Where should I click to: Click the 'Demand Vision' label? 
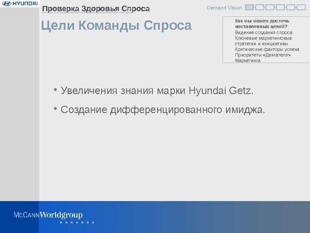click(x=224, y=8)
